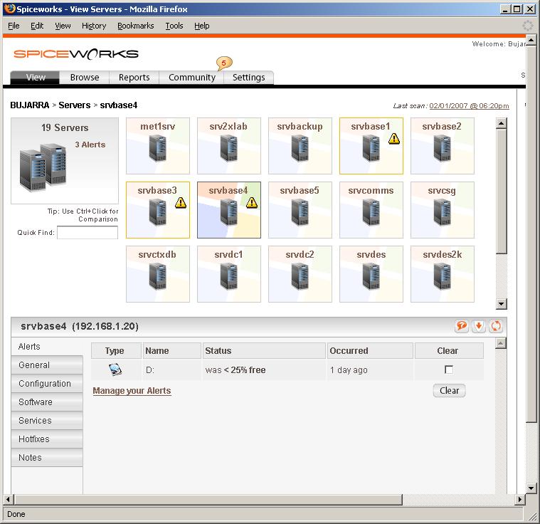Switch to the Community tab
This screenshot has width=540, height=524.
point(192,78)
